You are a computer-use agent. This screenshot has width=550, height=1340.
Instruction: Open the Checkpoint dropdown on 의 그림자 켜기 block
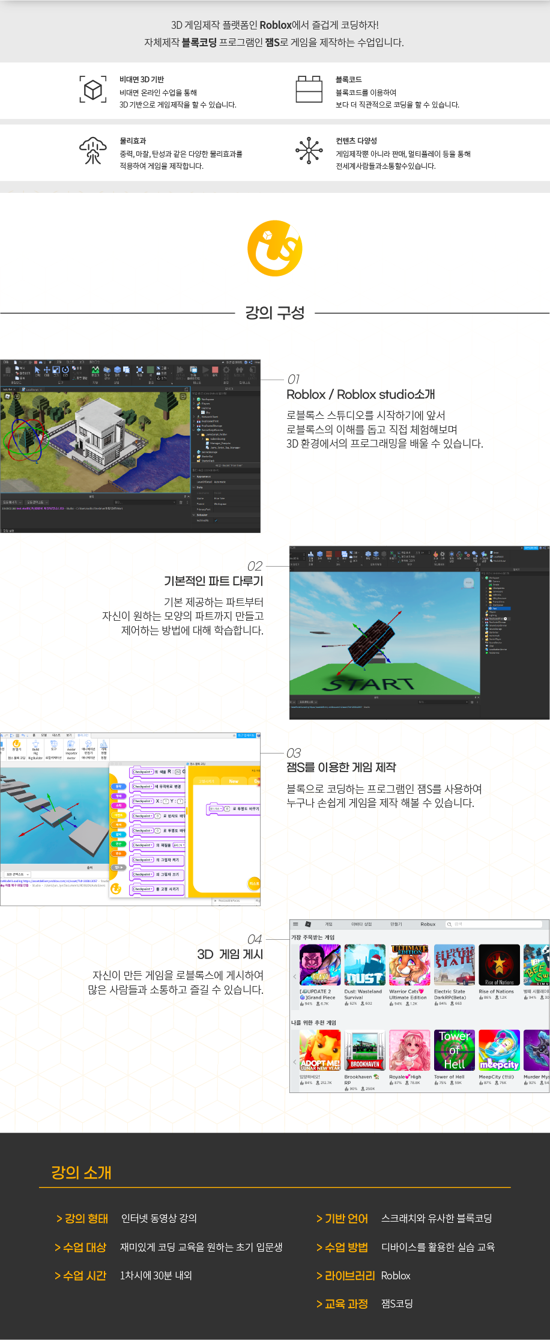142,860
